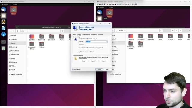Click back arrow in RDP window file manager
Image resolution: width=192 pixels, height=108 pixels.
click(10, 31)
